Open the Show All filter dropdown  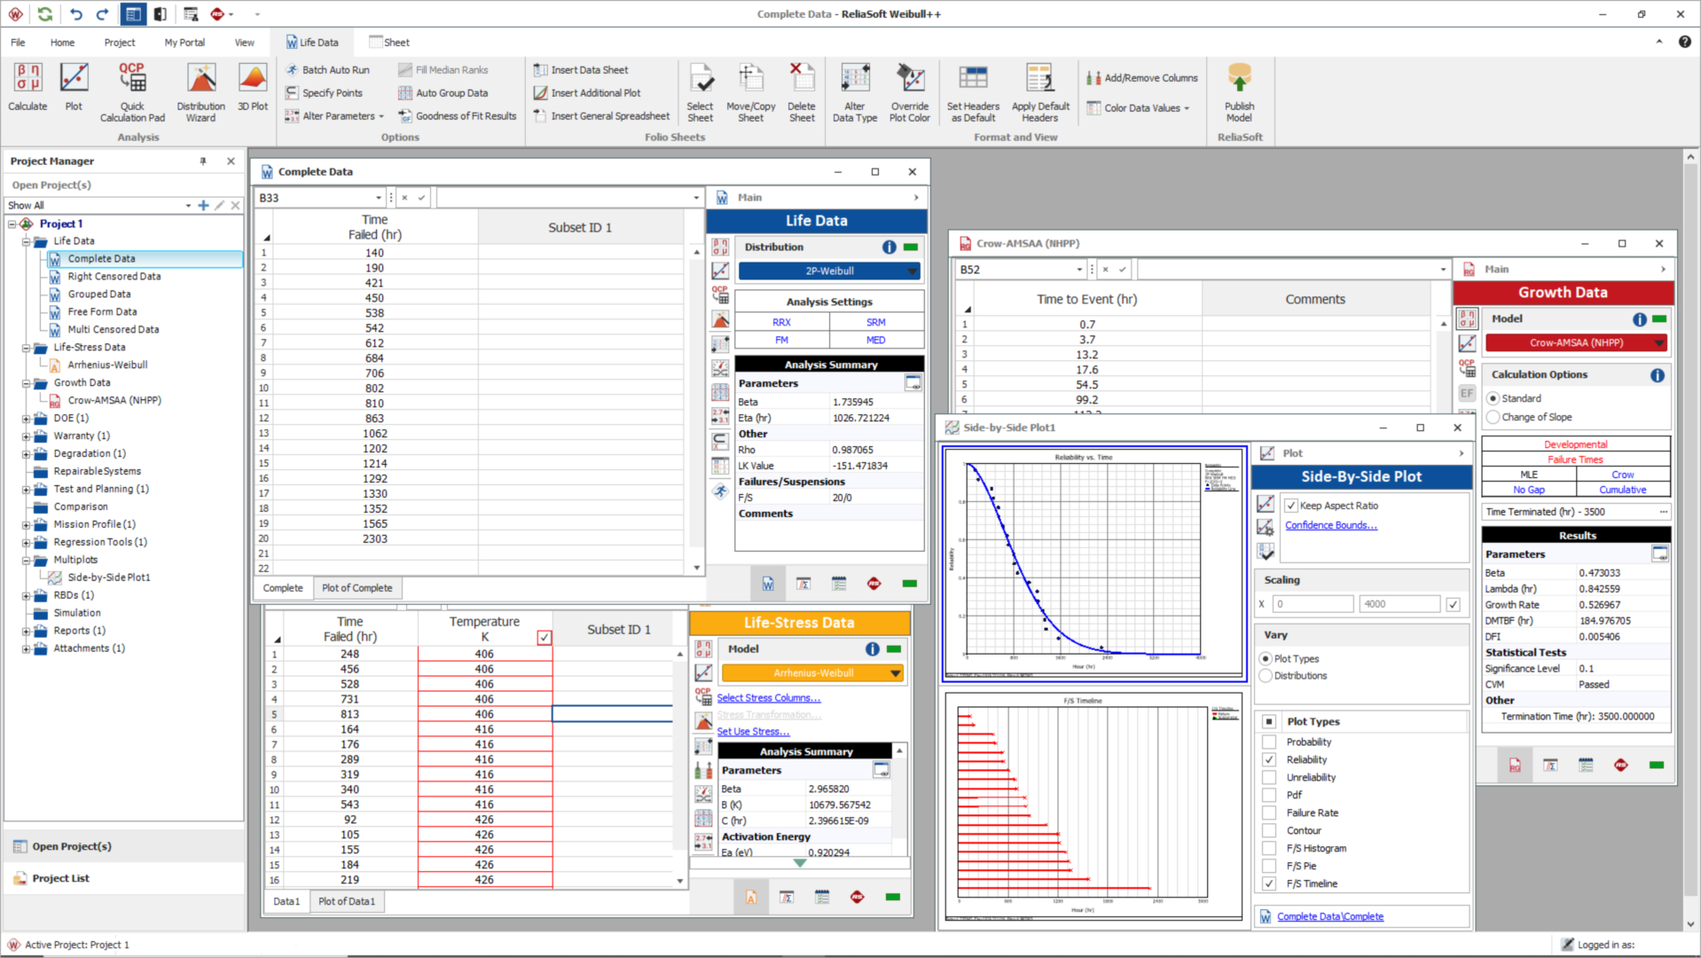[x=188, y=205]
